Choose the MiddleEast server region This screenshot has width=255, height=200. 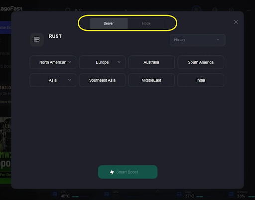pyautogui.click(x=151, y=80)
